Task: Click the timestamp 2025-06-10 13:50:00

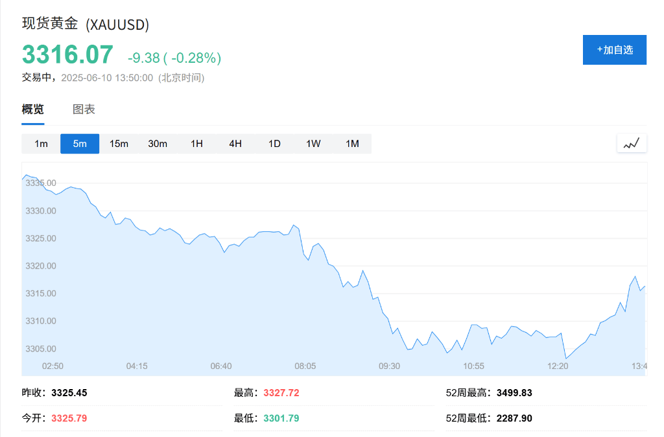Action: pos(107,78)
